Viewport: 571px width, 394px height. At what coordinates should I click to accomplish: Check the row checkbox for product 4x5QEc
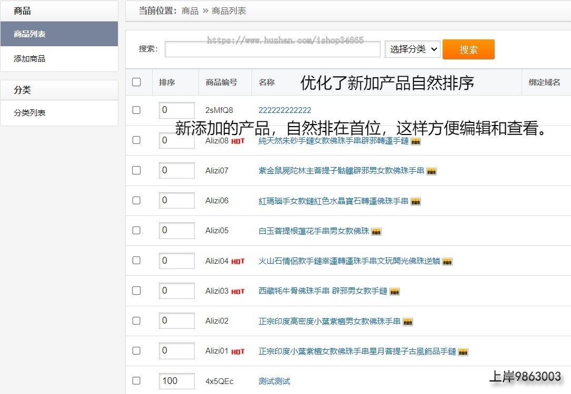pyautogui.click(x=137, y=381)
